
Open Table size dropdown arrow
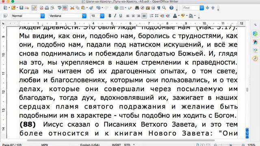(x=126, y=8)
